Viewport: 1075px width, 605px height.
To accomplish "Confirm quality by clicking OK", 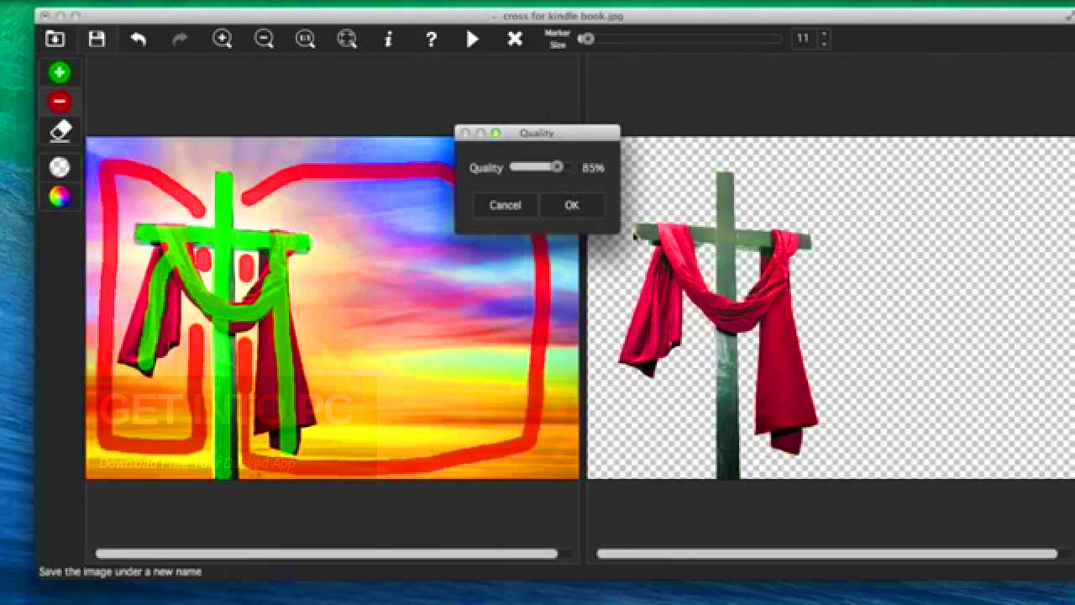I will click(x=571, y=205).
